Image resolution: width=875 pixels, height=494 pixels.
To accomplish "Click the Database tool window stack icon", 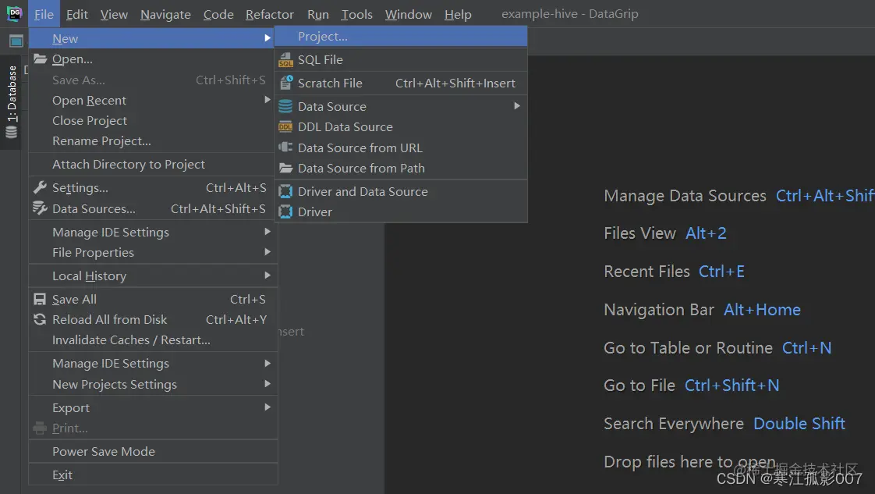I will [11, 133].
